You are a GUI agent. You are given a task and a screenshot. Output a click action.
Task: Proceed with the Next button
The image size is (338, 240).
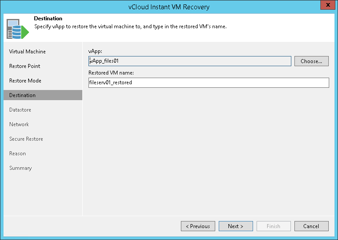point(235,226)
